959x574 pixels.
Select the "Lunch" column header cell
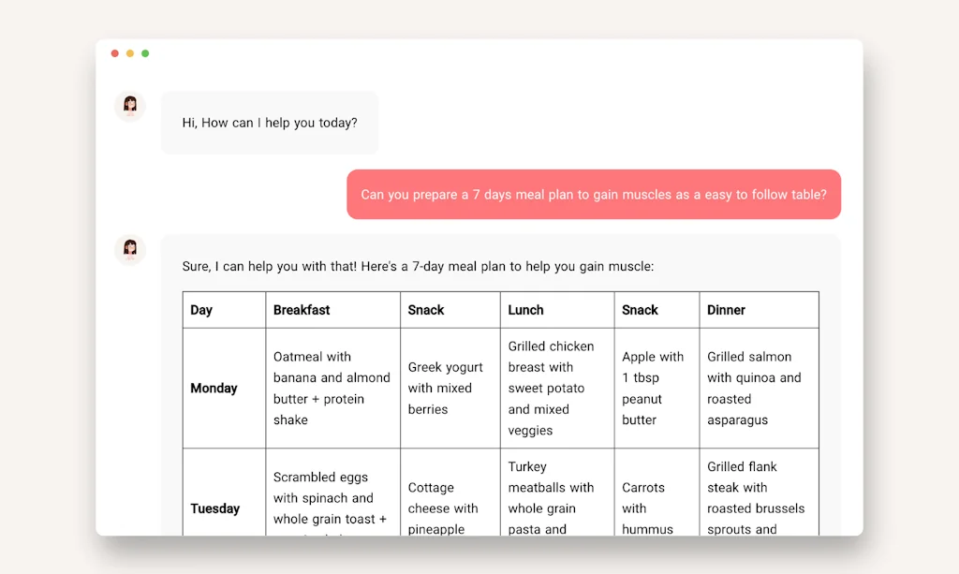(x=556, y=309)
